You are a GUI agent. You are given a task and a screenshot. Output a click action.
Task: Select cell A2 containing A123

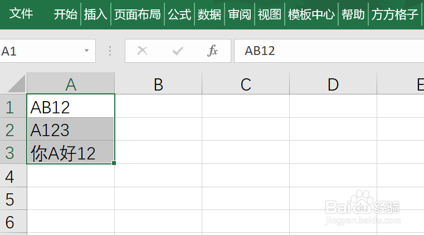pos(71,129)
